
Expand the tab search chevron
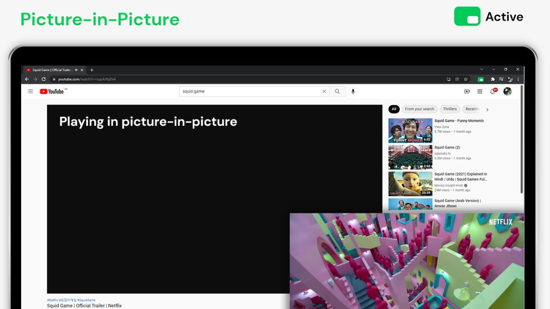tap(481, 70)
